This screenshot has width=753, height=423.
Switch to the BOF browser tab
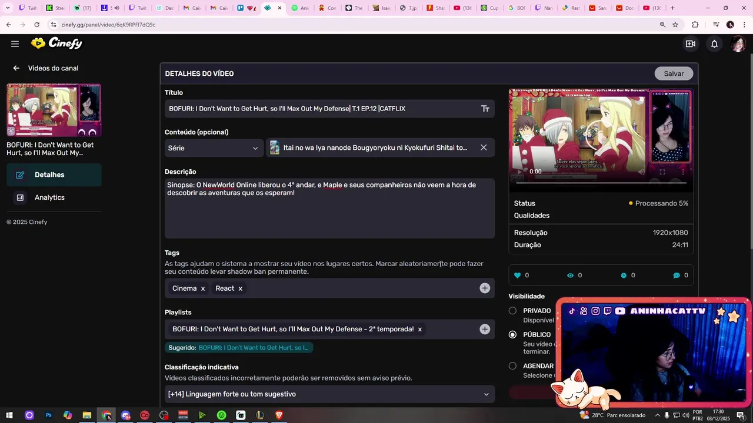point(517,8)
